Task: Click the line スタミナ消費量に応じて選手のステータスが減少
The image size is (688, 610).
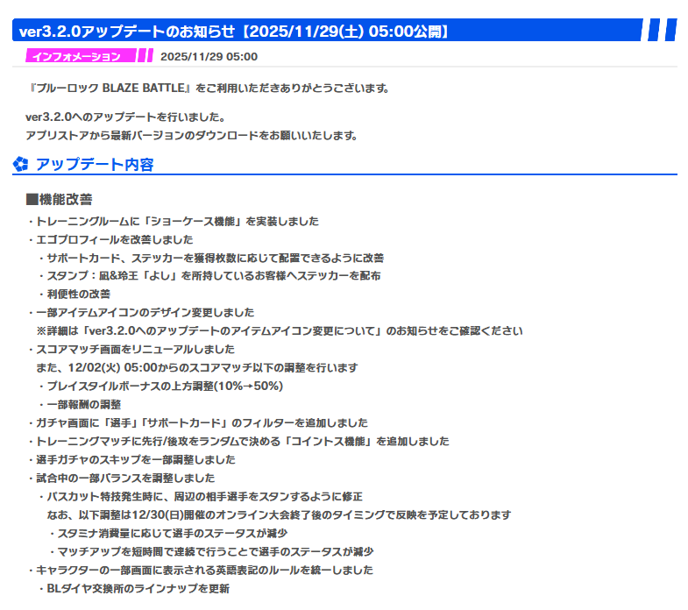Action: coord(168,533)
